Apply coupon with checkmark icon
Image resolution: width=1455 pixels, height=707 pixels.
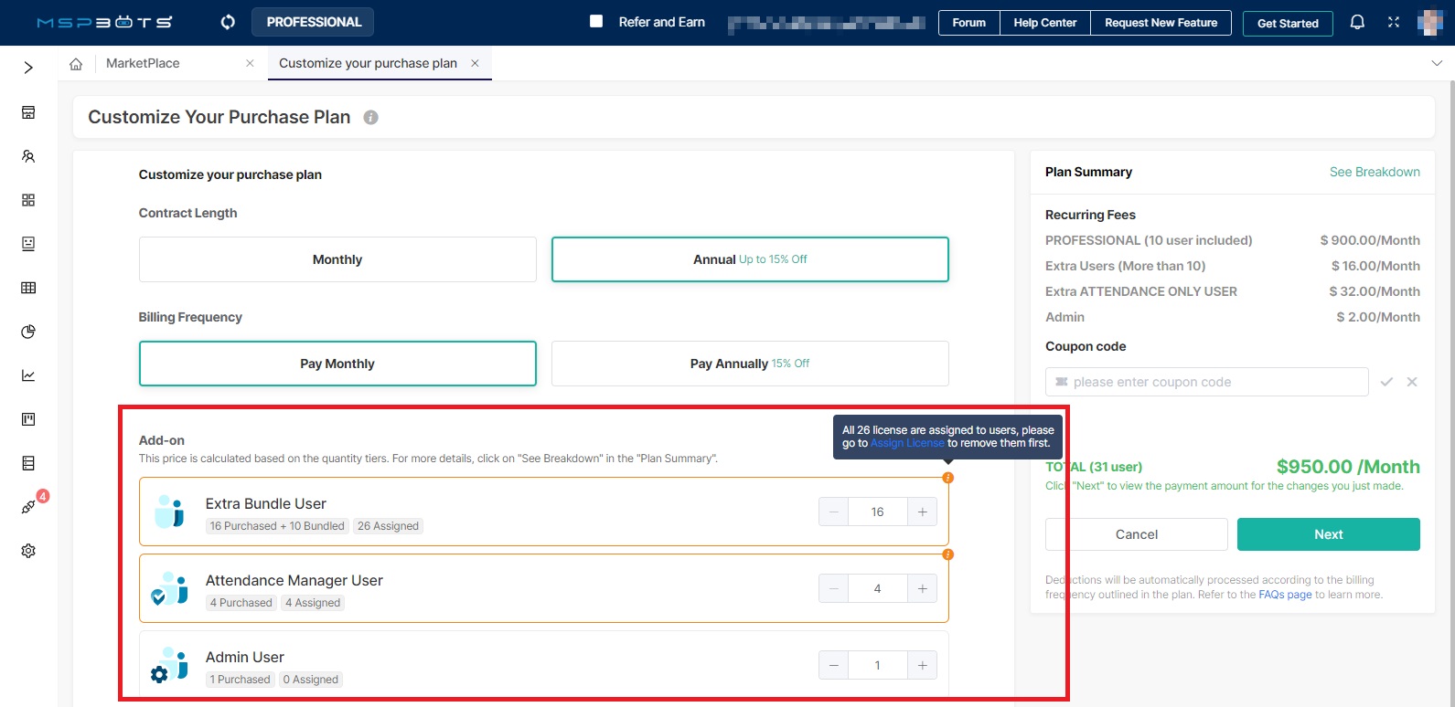pyautogui.click(x=1386, y=382)
